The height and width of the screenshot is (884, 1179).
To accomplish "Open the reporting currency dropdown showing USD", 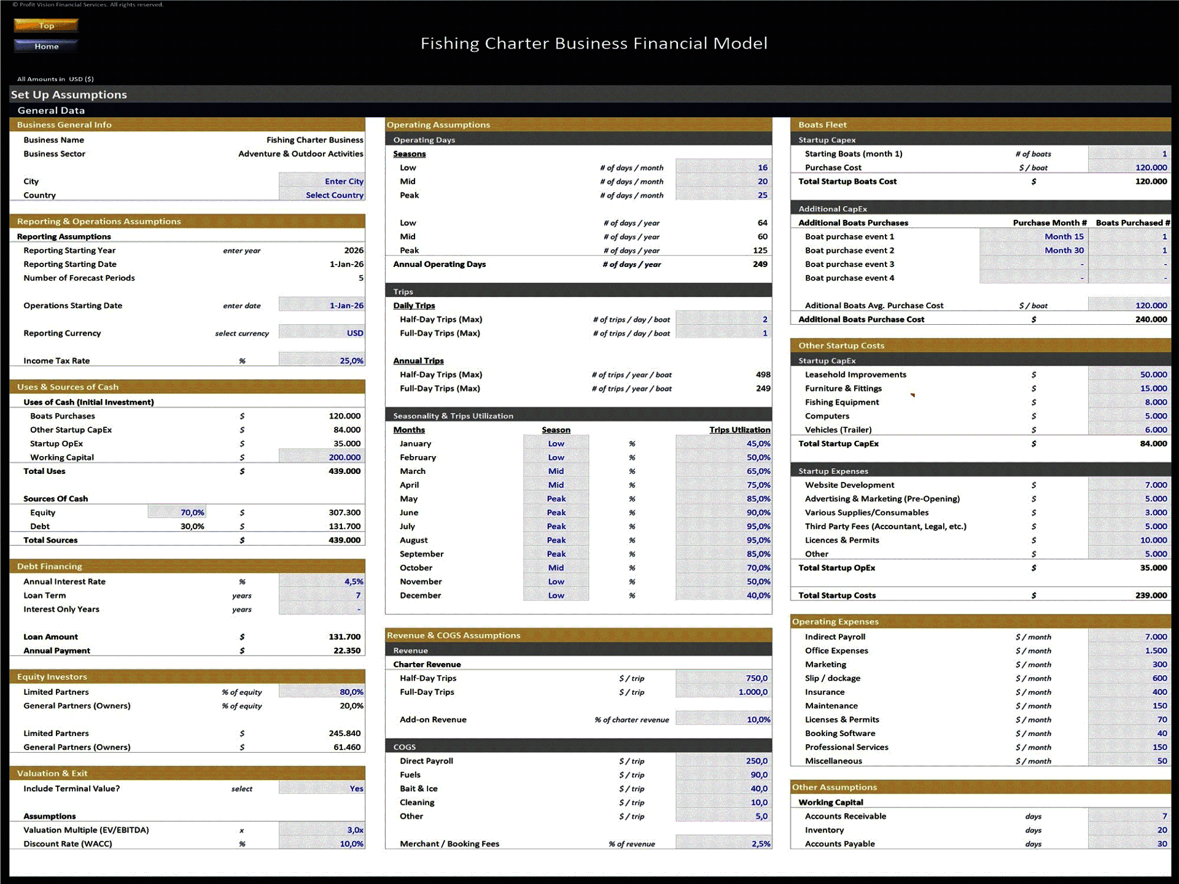I will [x=321, y=333].
